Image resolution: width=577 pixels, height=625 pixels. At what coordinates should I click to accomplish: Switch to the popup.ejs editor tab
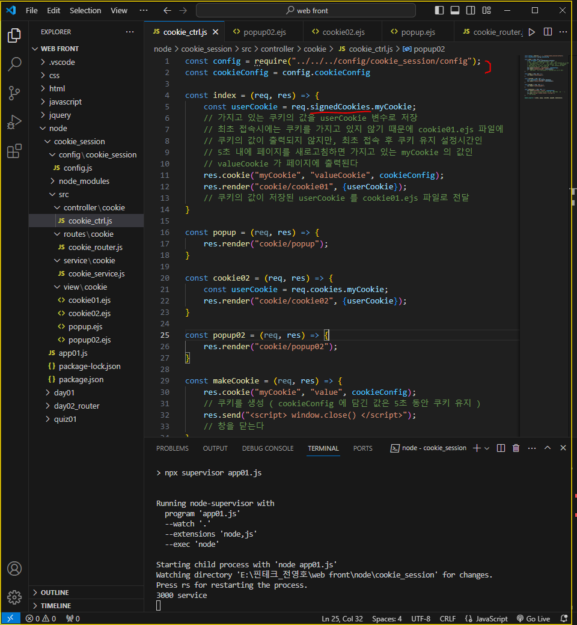pos(418,32)
